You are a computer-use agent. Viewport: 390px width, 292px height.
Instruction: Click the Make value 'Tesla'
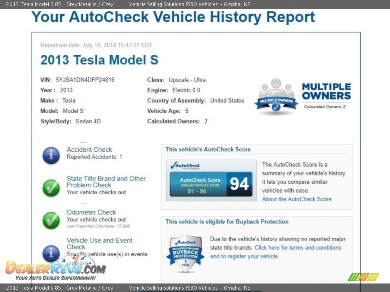point(69,101)
